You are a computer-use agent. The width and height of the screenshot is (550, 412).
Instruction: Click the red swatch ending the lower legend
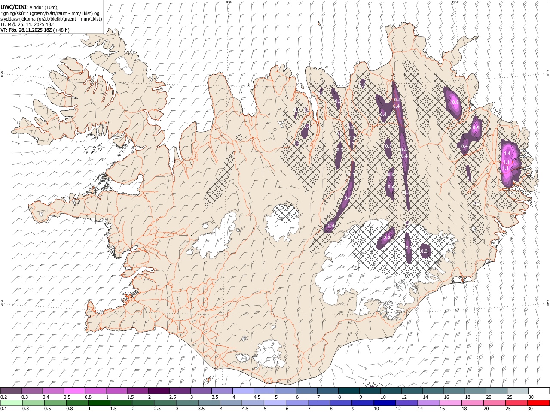click(539, 403)
